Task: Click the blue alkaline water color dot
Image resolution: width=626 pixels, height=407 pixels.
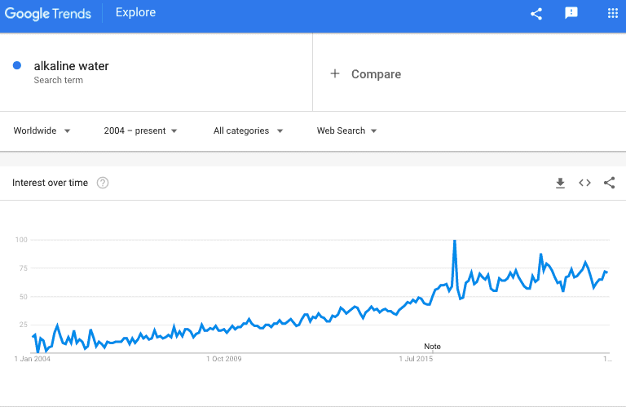Action: [17, 65]
